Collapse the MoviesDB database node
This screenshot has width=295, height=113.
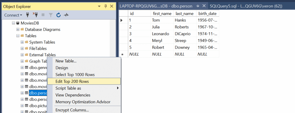tap(13, 23)
